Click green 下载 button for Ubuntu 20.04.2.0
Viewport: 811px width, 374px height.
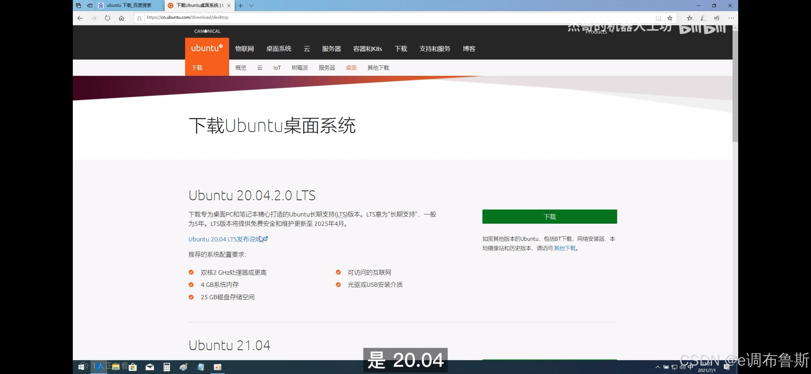[550, 217]
